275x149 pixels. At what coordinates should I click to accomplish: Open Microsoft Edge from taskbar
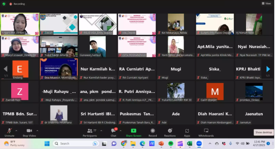point(142,143)
